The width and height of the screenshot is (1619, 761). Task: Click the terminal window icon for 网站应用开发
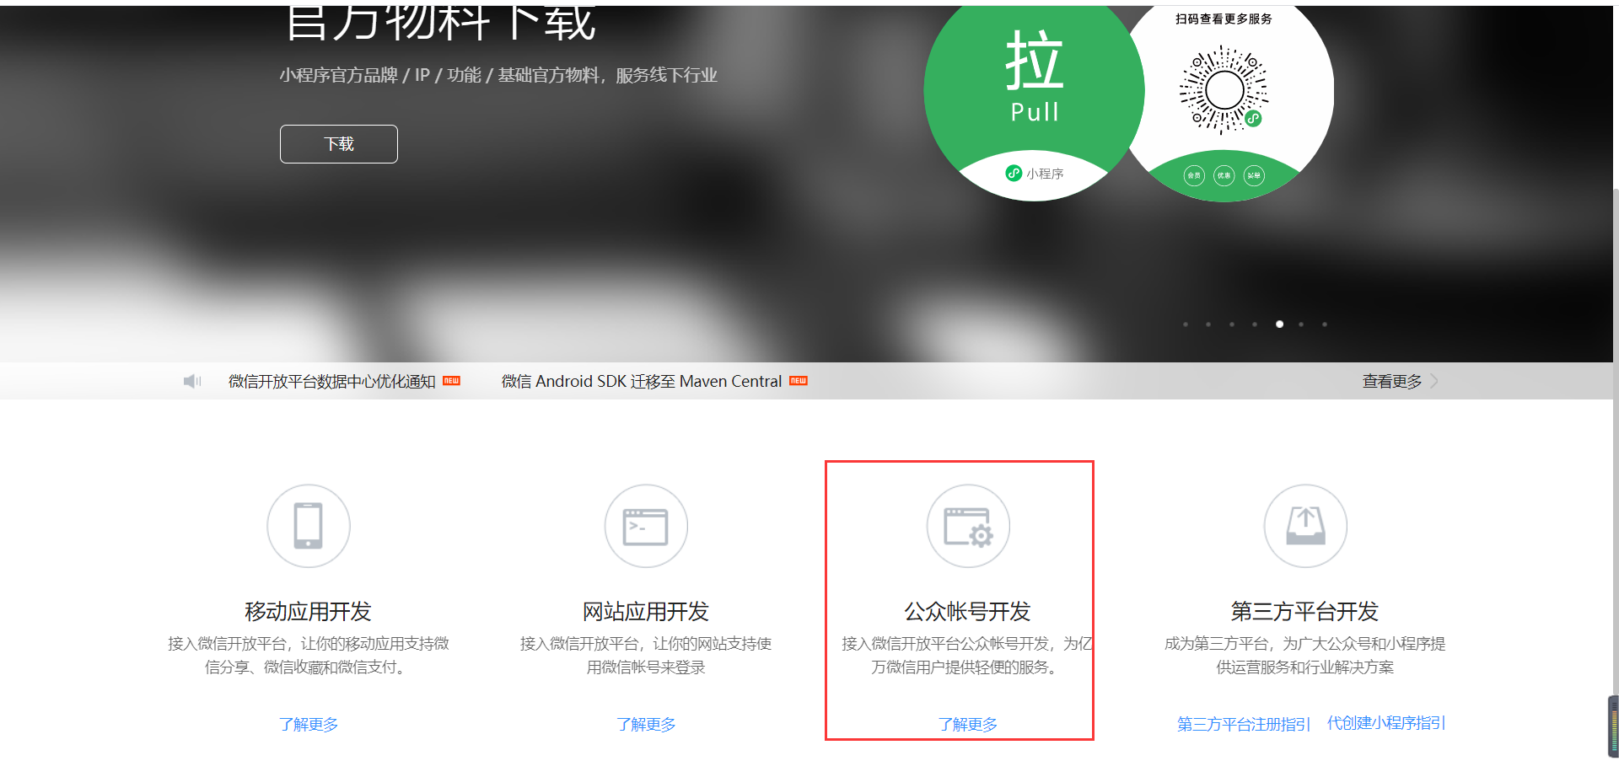pyautogui.click(x=646, y=526)
